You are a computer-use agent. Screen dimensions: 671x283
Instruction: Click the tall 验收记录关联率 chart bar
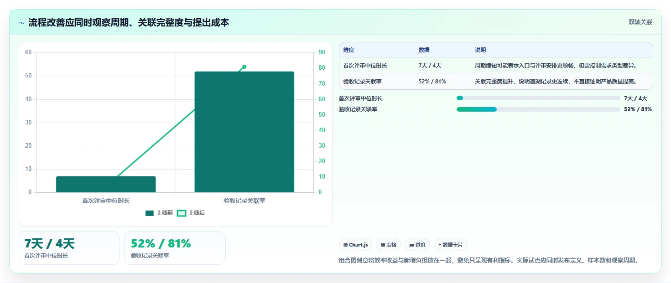[244, 132]
